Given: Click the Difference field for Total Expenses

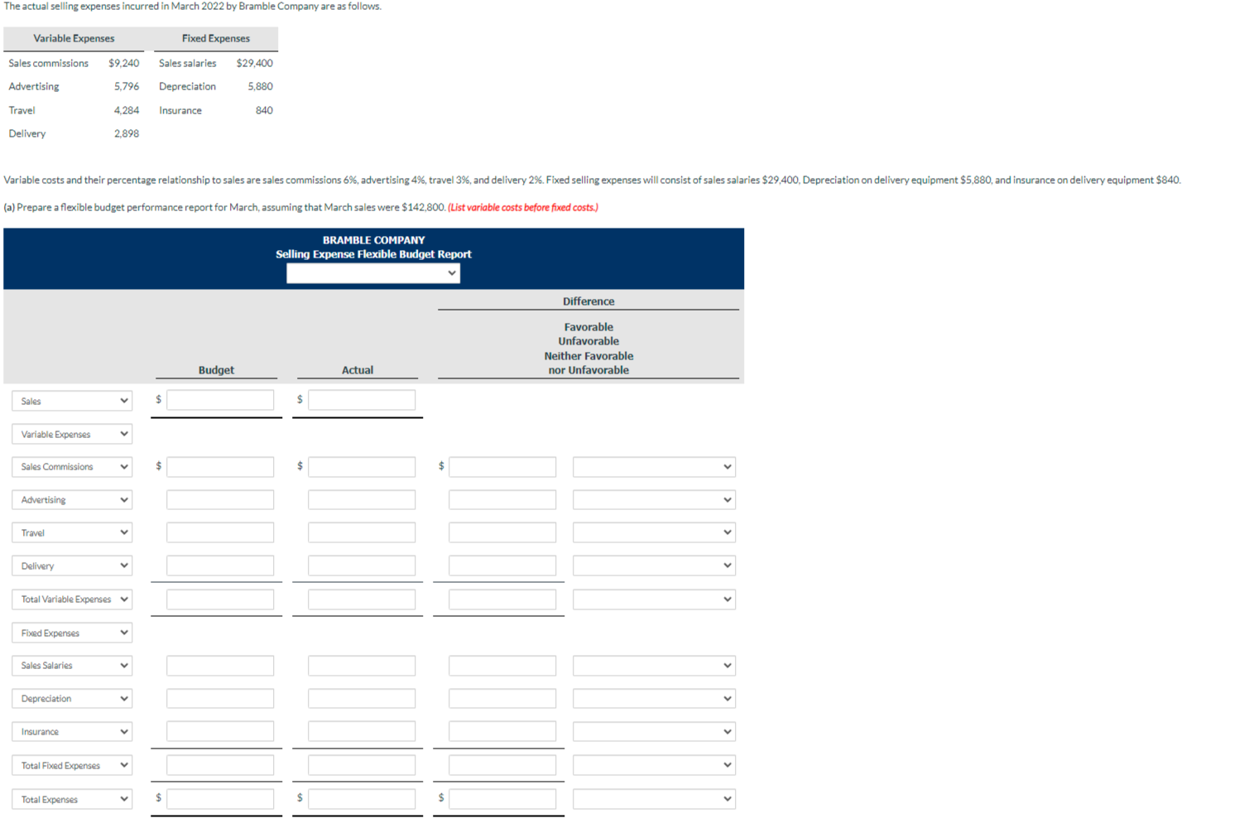Looking at the screenshot, I should [x=502, y=798].
